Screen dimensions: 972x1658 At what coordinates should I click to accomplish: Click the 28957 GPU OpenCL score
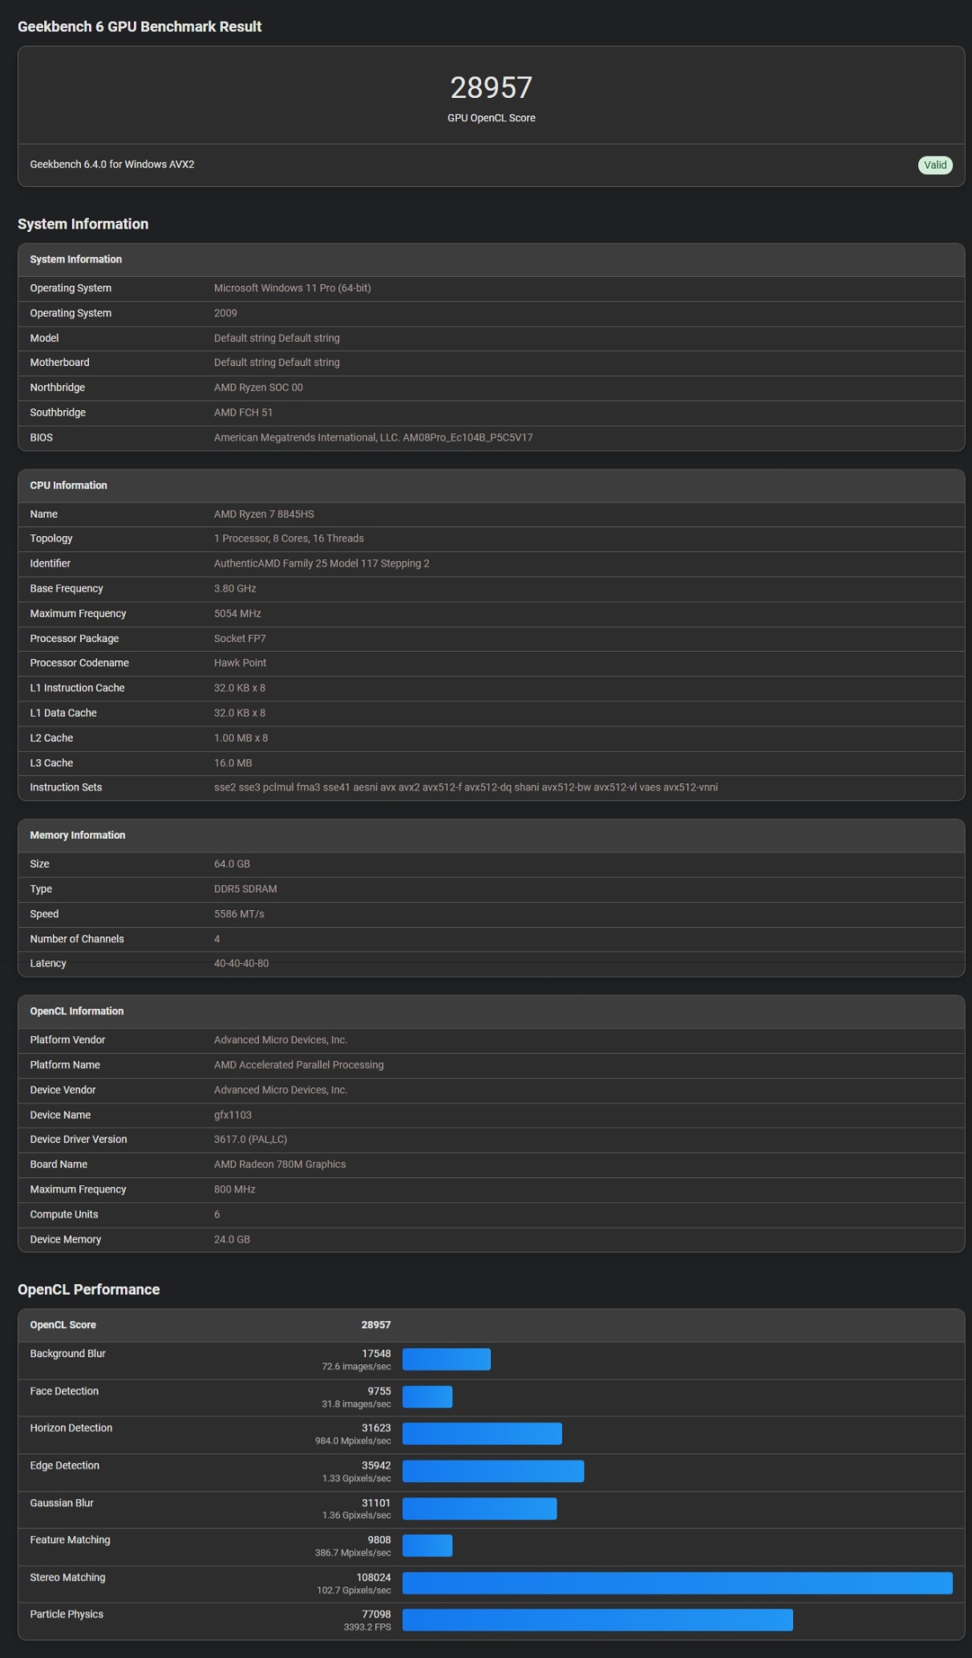(x=491, y=87)
